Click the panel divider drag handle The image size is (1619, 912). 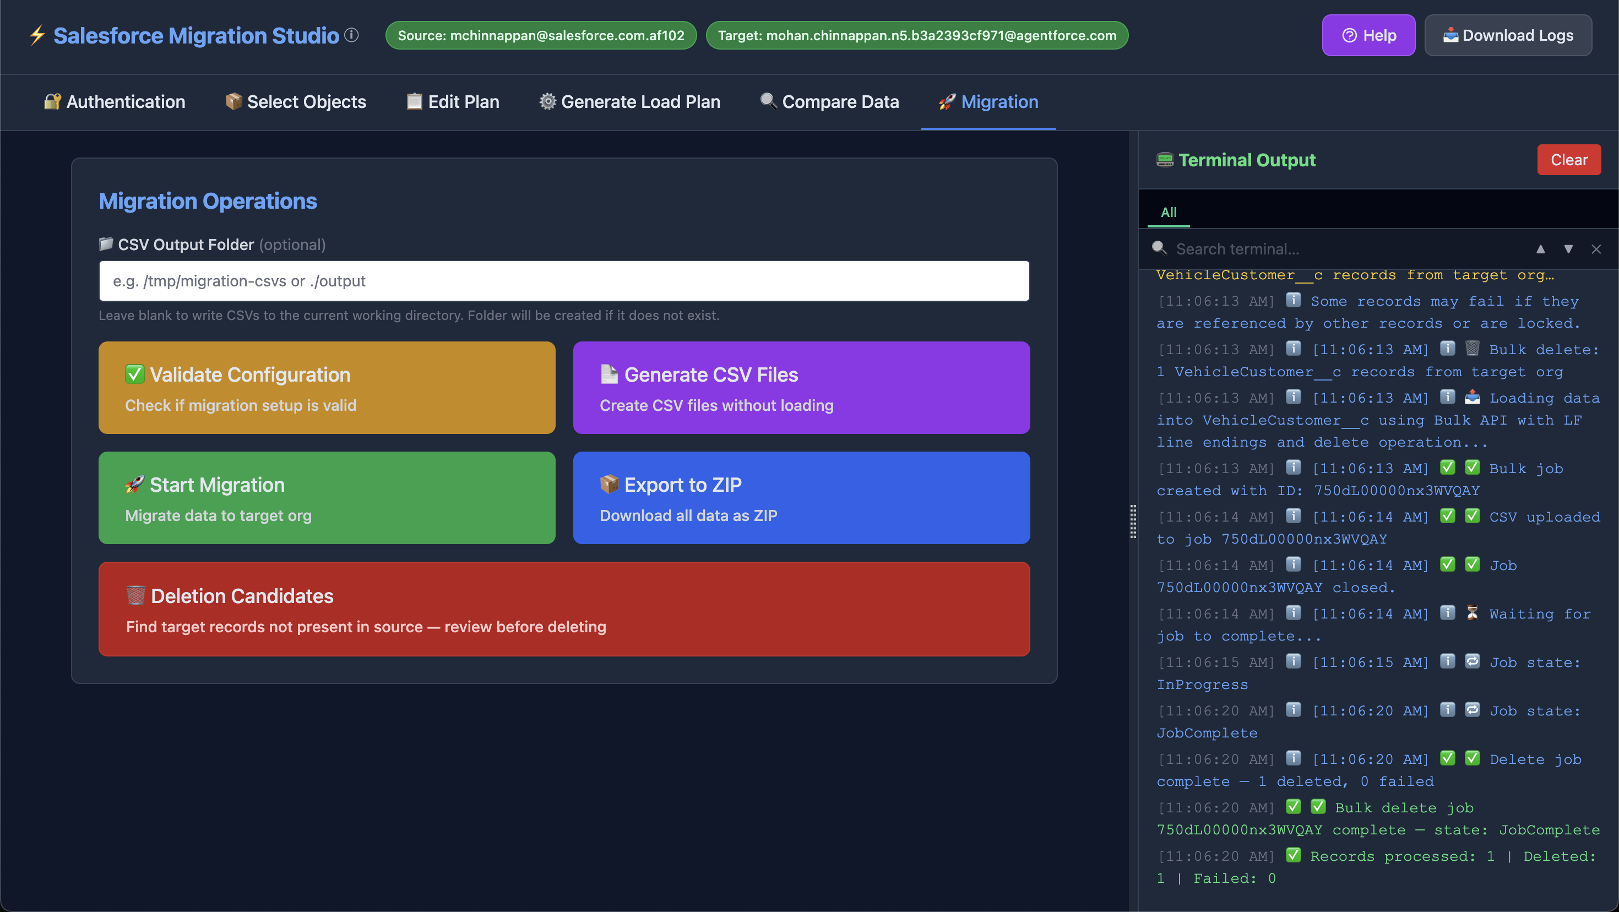click(x=1133, y=521)
